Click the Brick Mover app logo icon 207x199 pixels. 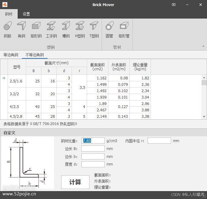click(x=5, y=5)
